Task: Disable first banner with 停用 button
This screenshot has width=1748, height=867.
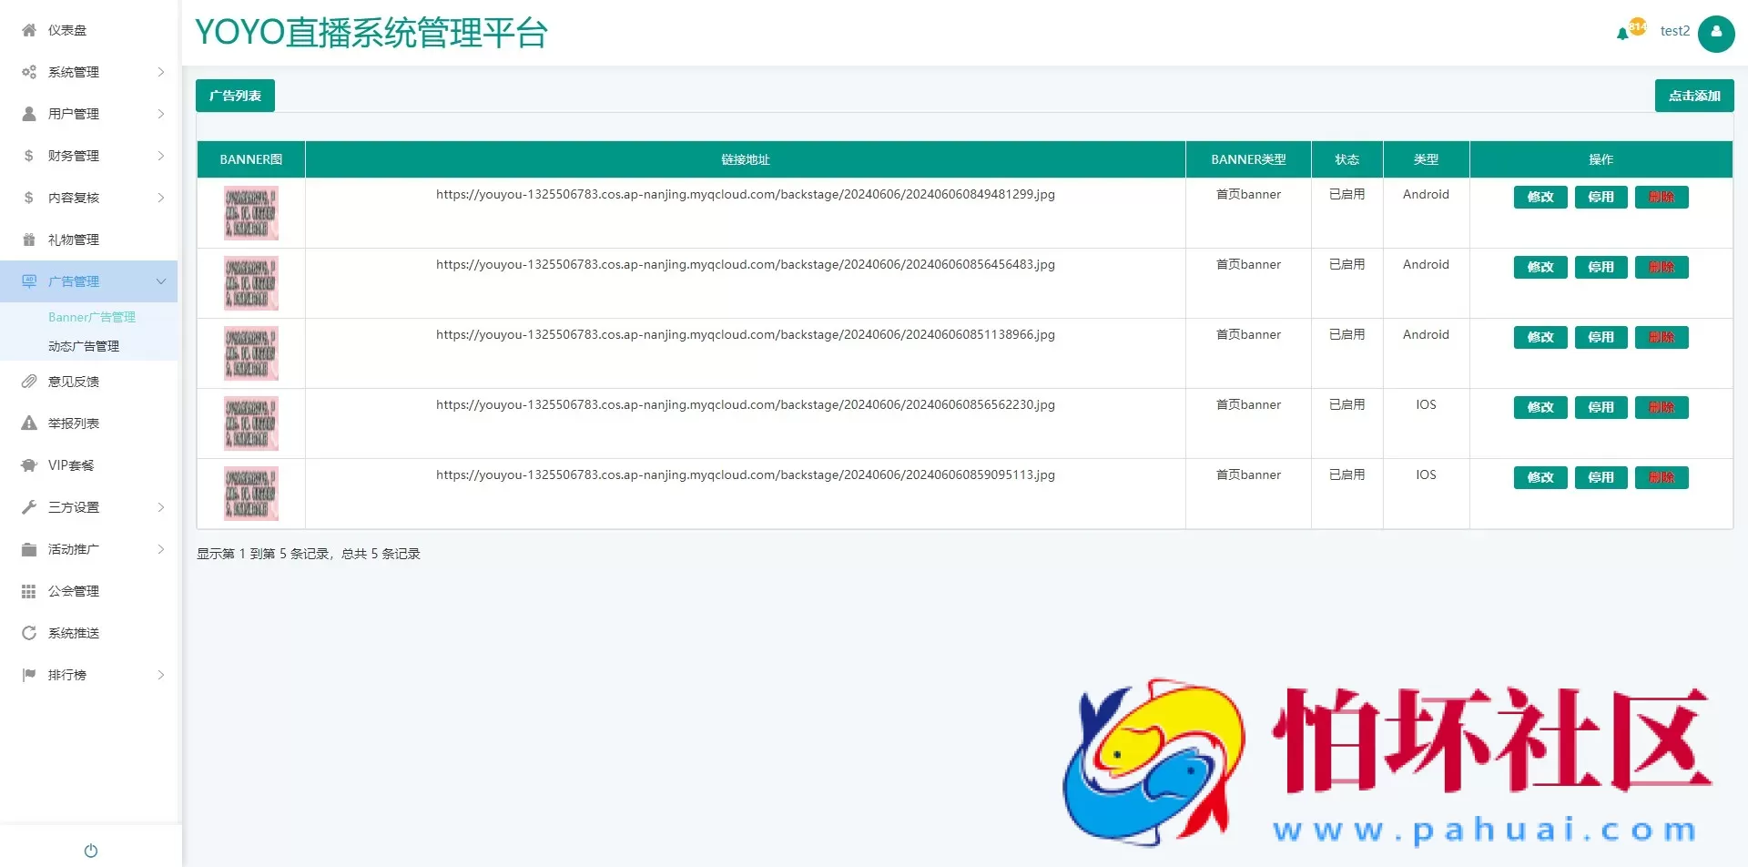Action: (x=1601, y=197)
